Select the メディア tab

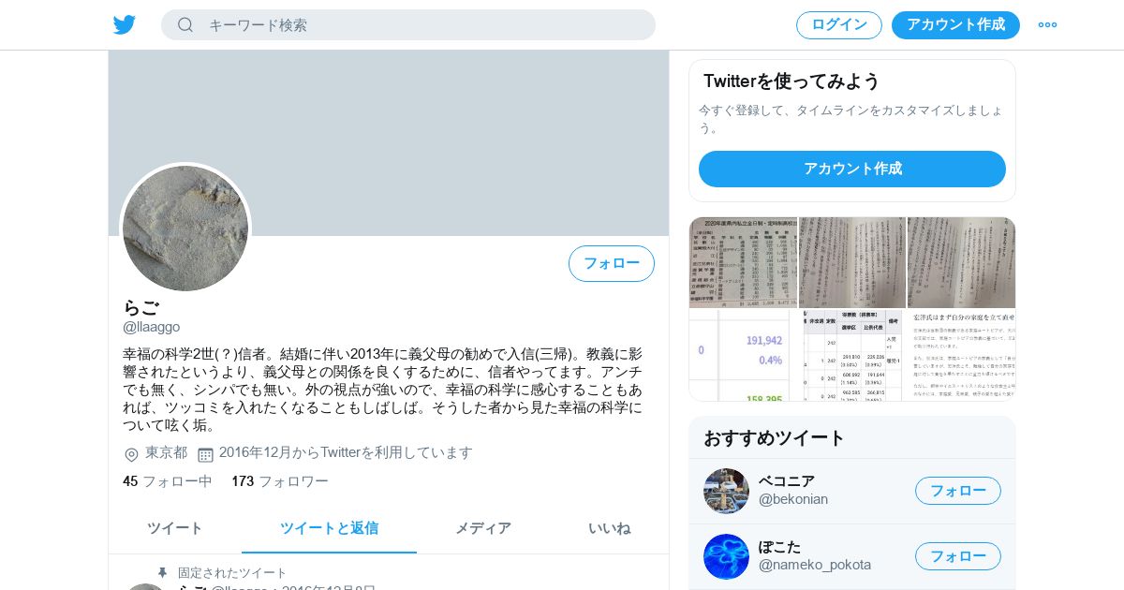(x=483, y=528)
